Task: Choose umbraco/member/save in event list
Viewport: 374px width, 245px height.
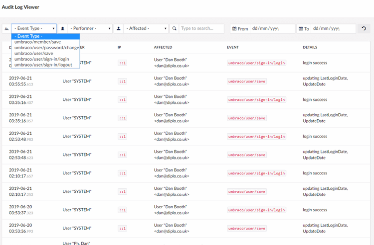Action: coord(45,42)
